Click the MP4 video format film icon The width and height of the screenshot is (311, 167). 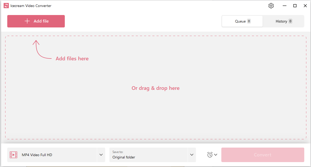(13, 155)
